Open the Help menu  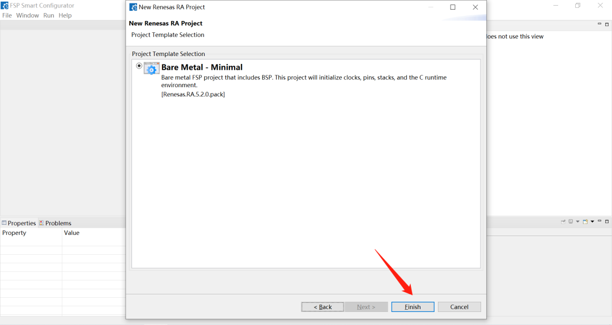pyautogui.click(x=65, y=15)
